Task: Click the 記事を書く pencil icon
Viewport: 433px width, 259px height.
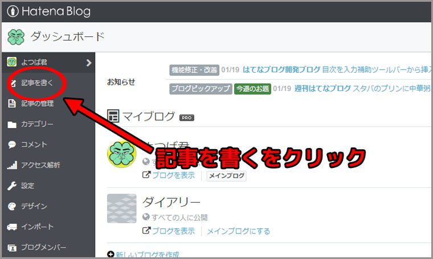Action: point(12,83)
